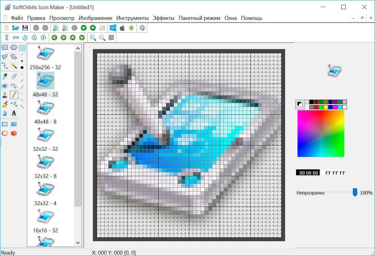This screenshot has height=256, width=375.
Task: Click the opacity slider handle
Action: point(355,192)
